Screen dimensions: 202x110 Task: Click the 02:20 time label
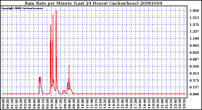(21, 104)
